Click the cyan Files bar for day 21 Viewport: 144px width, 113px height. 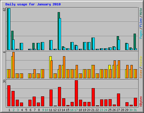click(x=94, y=44)
